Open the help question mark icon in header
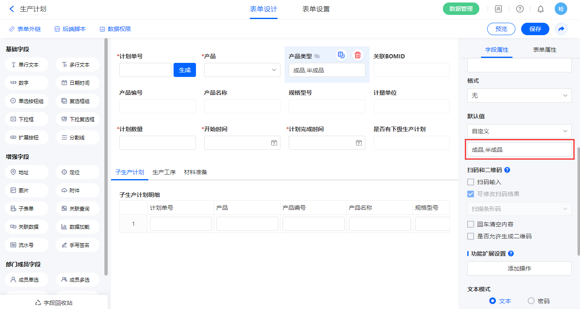Image resolution: width=580 pixels, height=309 pixels. click(x=520, y=9)
